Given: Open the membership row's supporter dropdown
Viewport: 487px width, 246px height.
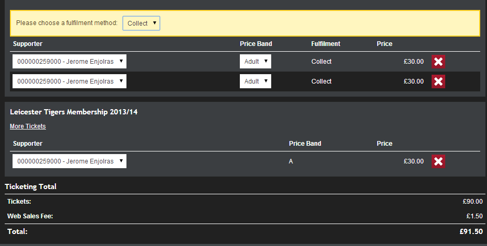Looking at the screenshot, I should pos(69,161).
